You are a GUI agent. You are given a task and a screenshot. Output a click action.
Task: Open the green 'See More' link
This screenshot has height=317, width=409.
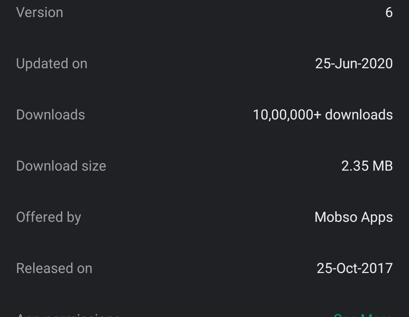pos(363,315)
